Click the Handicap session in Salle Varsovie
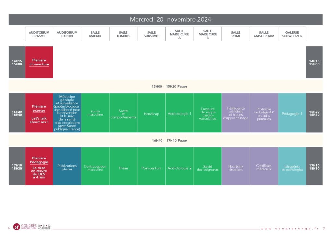 pyautogui.click(x=151, y=113)
